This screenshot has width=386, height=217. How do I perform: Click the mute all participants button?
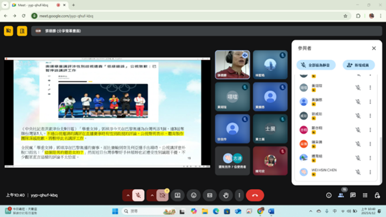tap(316, 65)
